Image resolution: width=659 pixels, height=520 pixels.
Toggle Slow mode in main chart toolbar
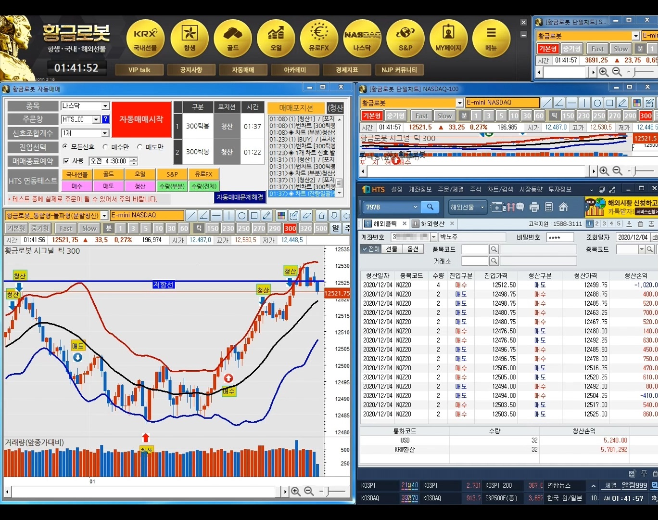pyautogui.click(x=89, y=228)
